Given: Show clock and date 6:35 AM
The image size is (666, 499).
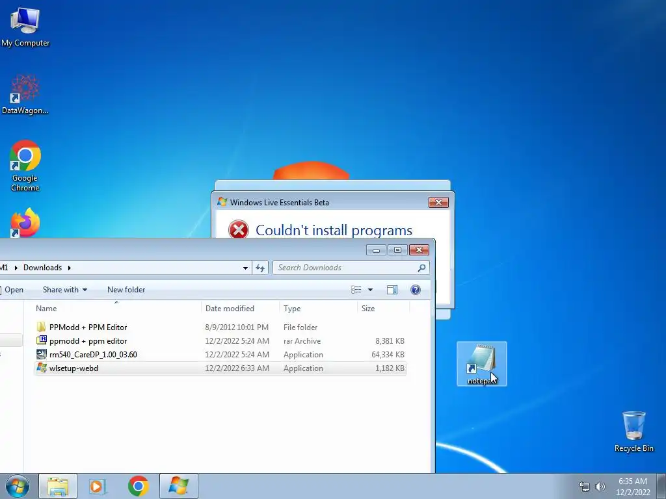Looking at the screenshot, I should coord(633,487).
